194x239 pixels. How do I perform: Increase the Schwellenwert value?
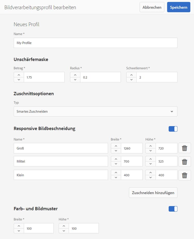pos(131,75)
